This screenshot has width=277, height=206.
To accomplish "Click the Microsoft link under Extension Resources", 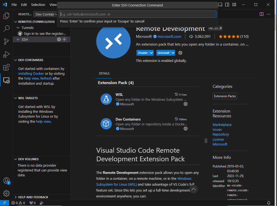I will (220, 144).
